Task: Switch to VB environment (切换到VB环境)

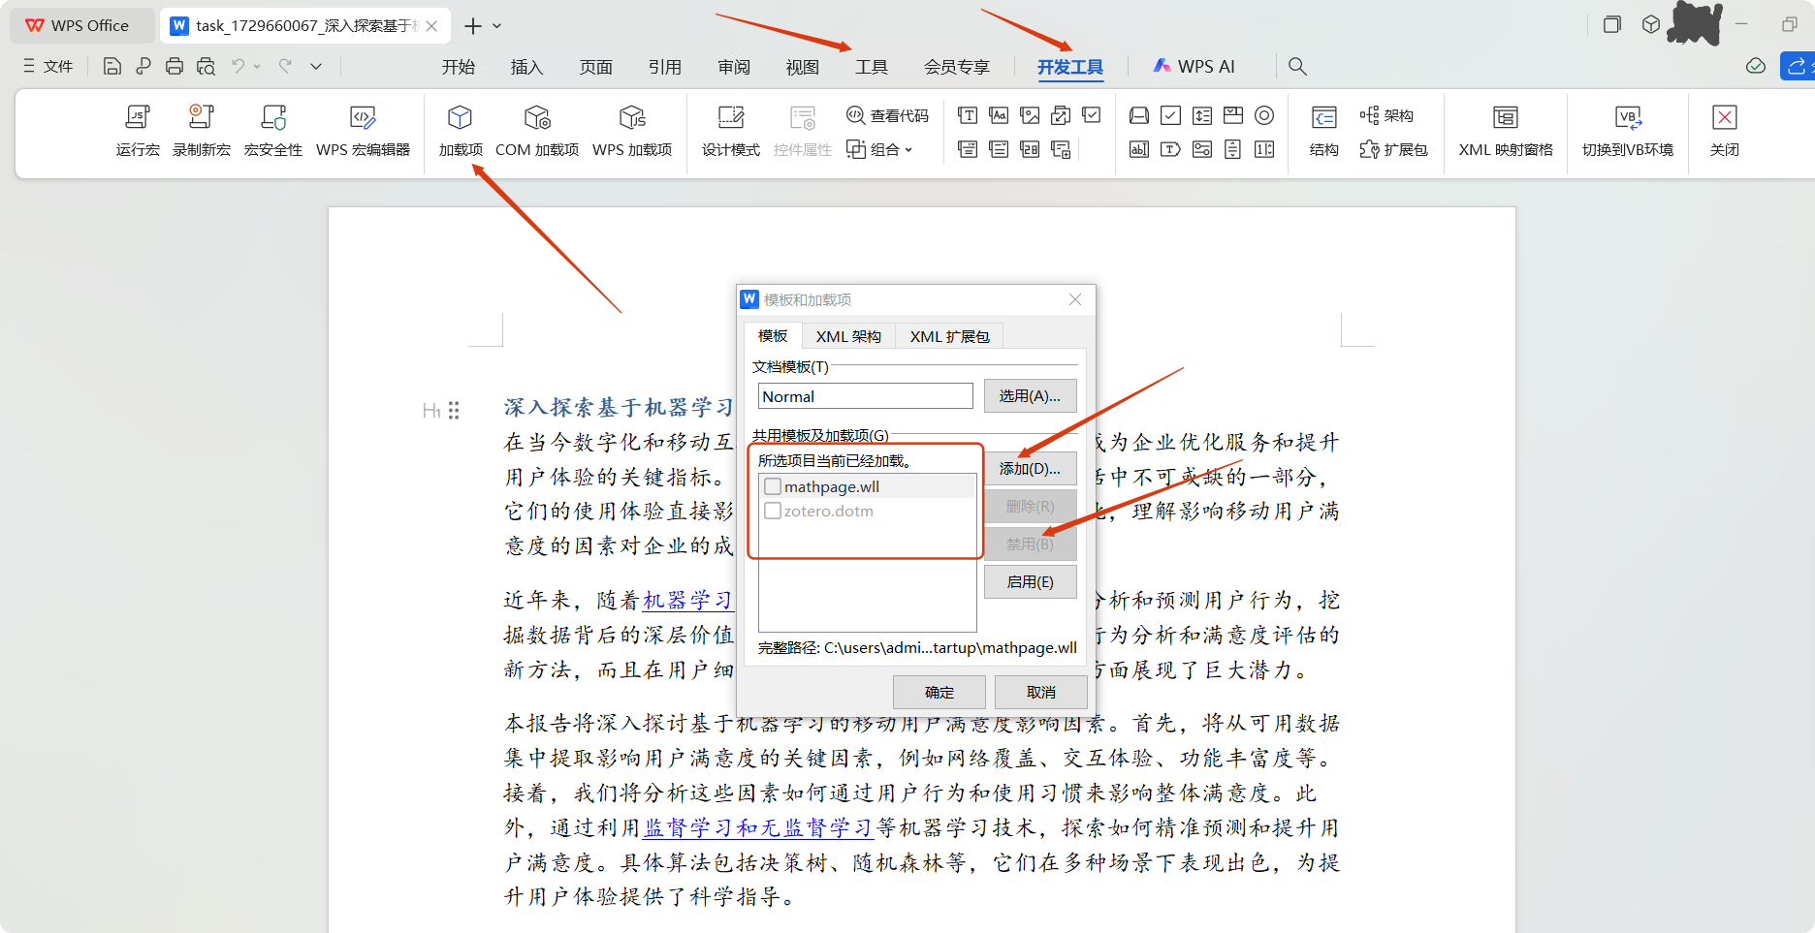Action: 1628,131
